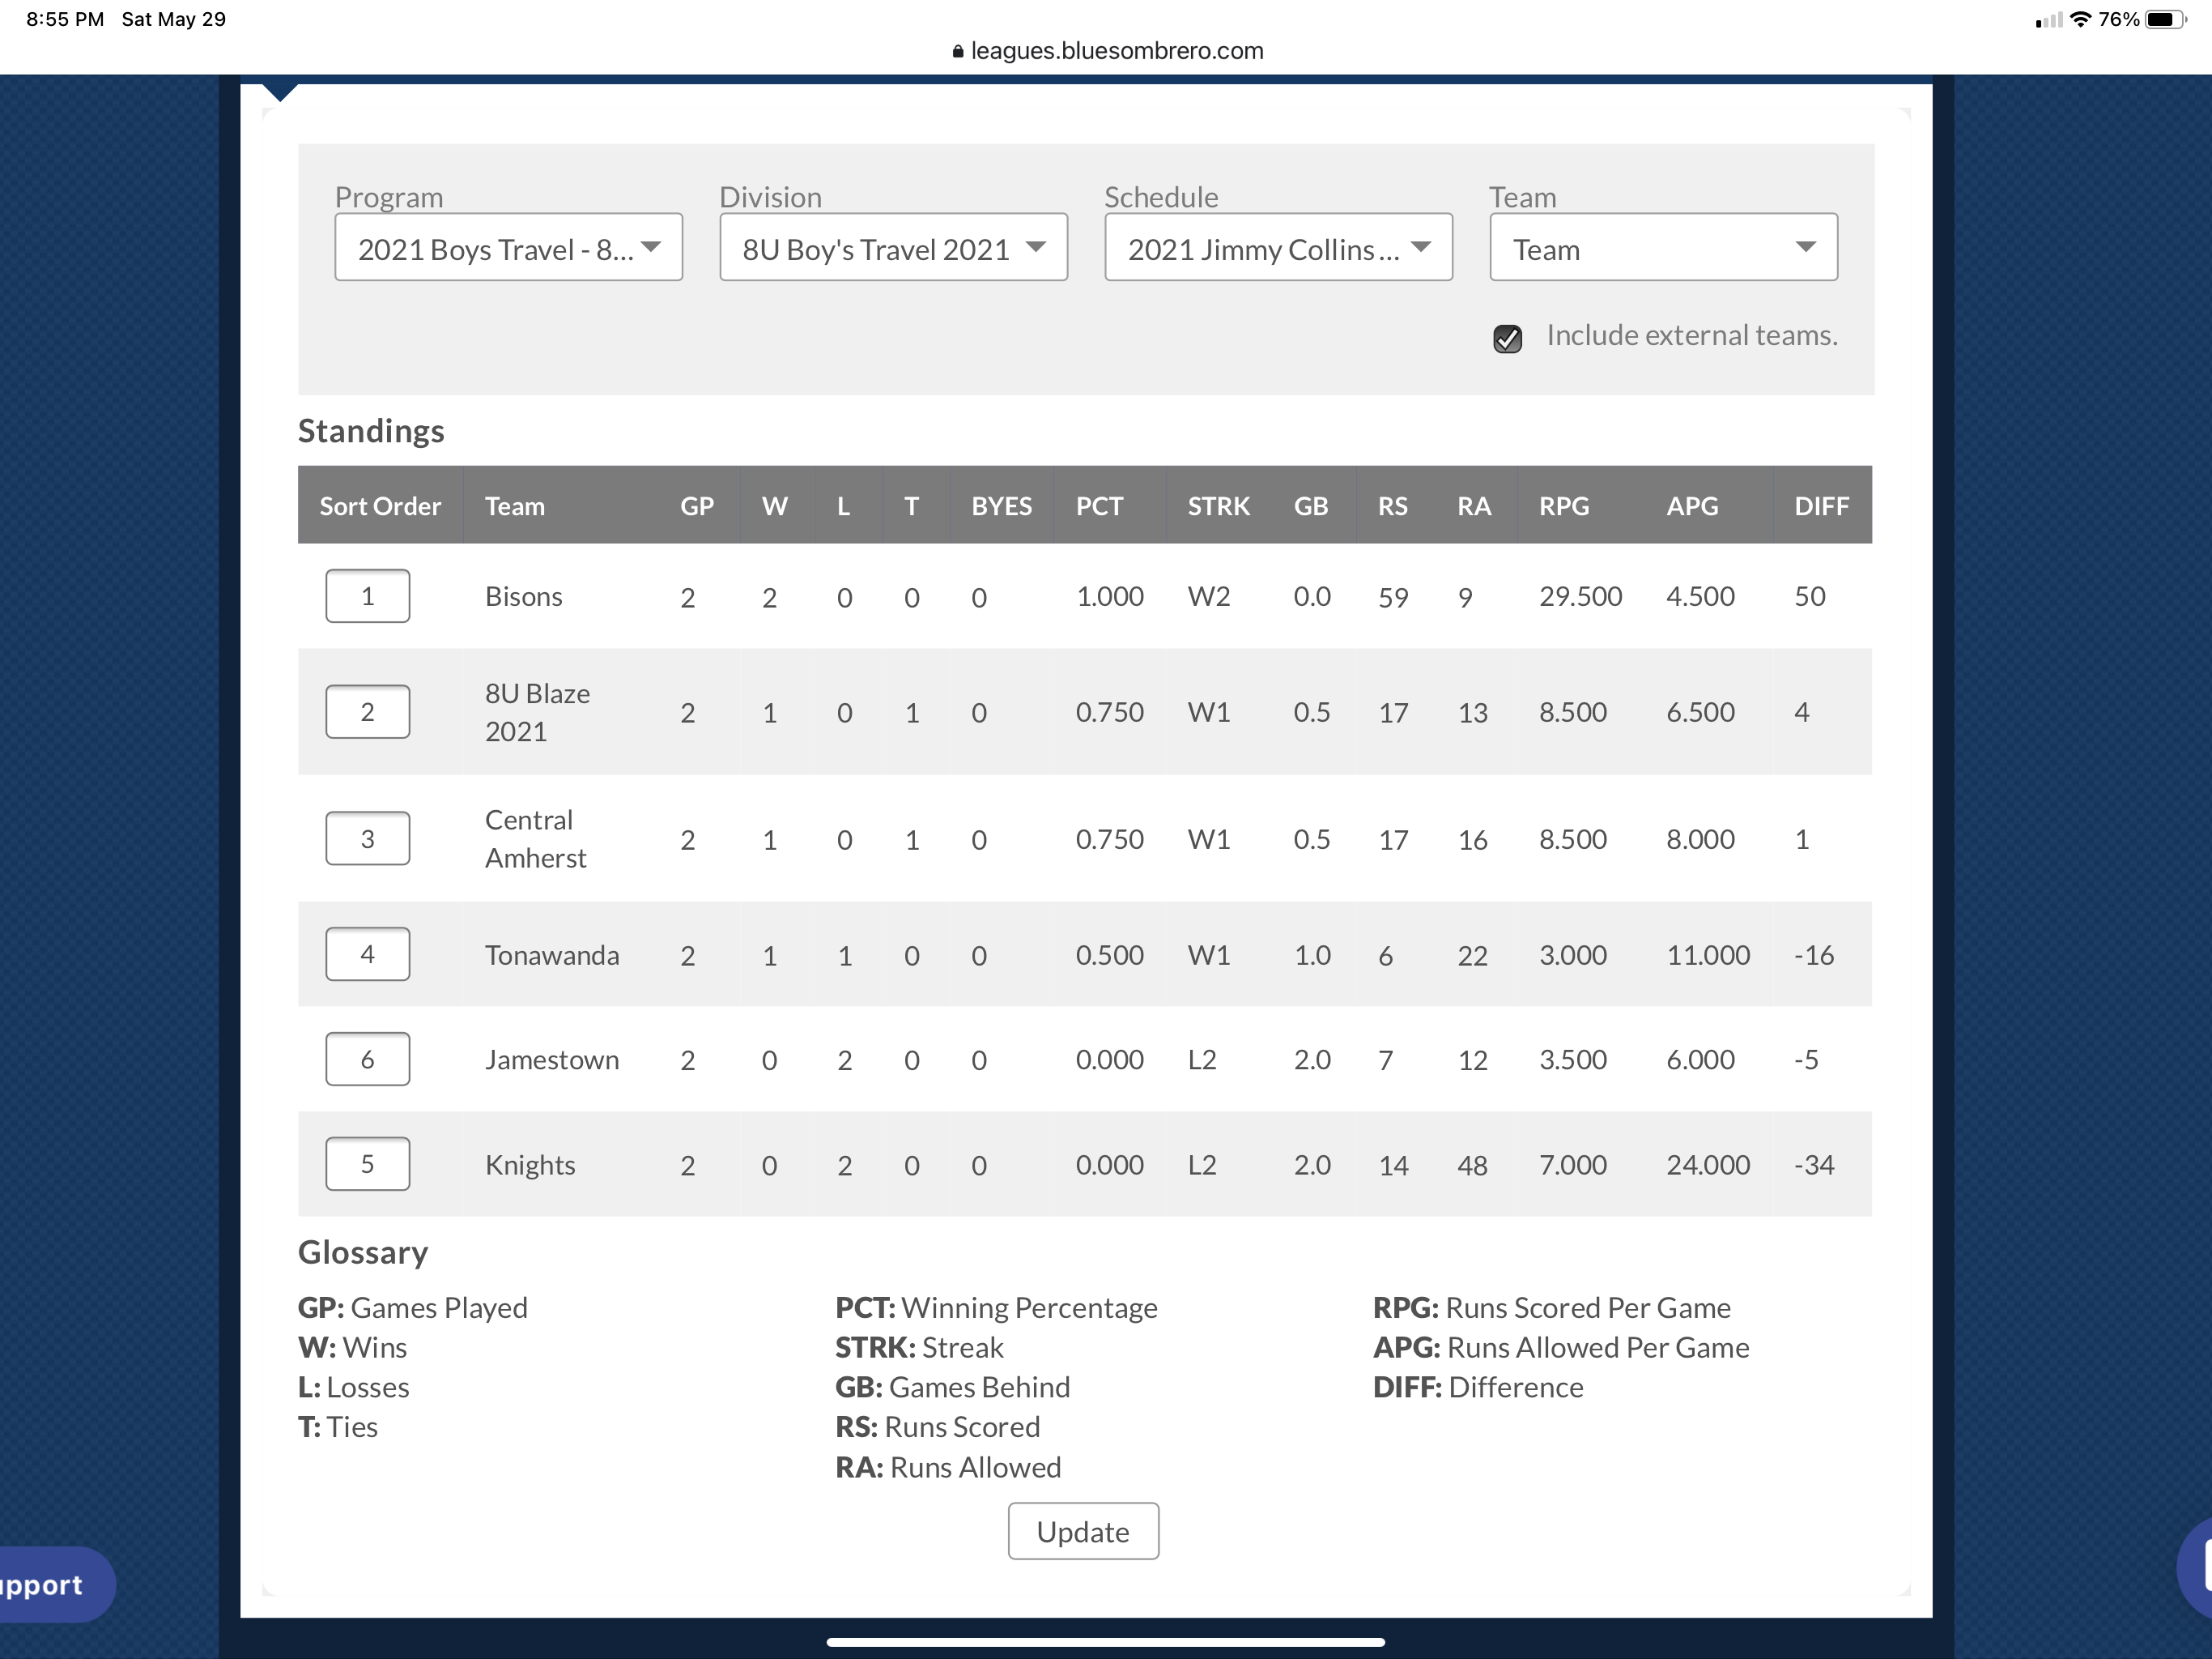Click the sort order field for Jamestown

(367, 1060)
